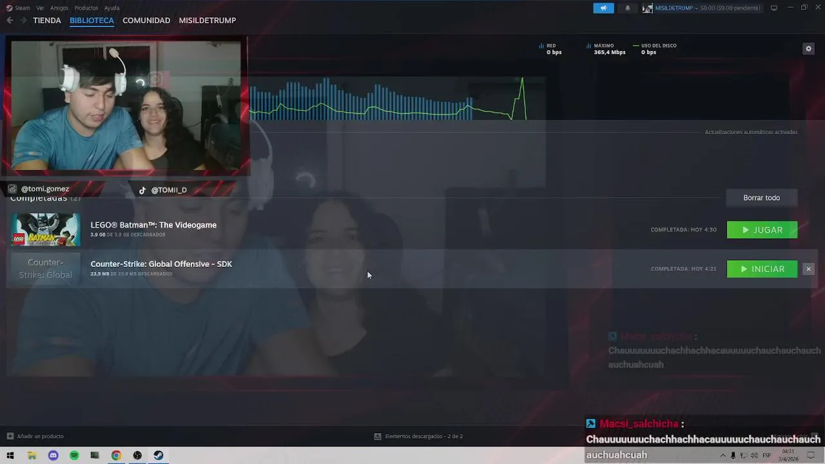Open the Steam announcements megaphone icon
Image resolution: width=825 pixels, height=464 pixels.
point(603,8)
